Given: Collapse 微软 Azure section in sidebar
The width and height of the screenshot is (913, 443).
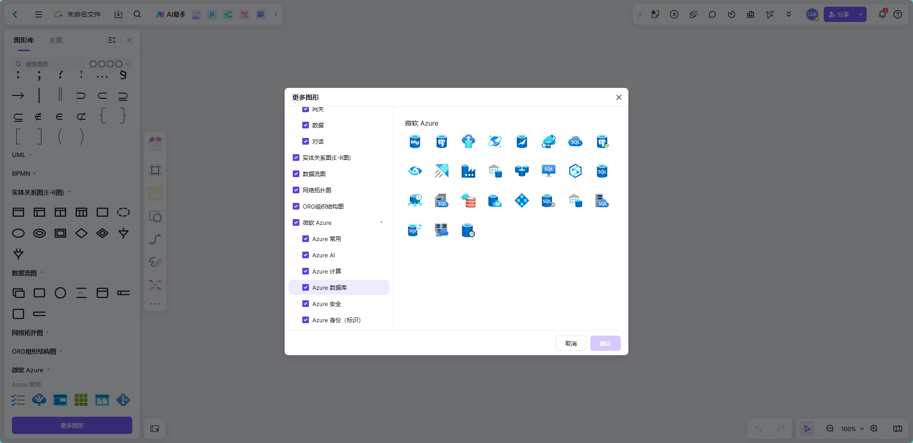Looking at the screenshot, I should [x=48, y=369].
